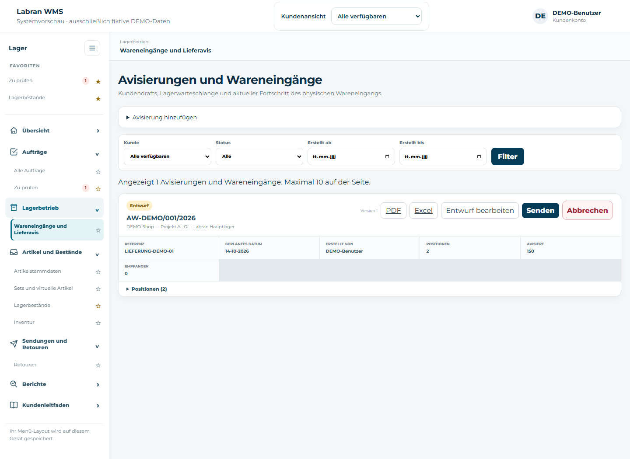Image resolution: width=630 pixels, height=459 pixels.
Task: Click the Lagerbetrieb archive box icon
Action: 14,208
